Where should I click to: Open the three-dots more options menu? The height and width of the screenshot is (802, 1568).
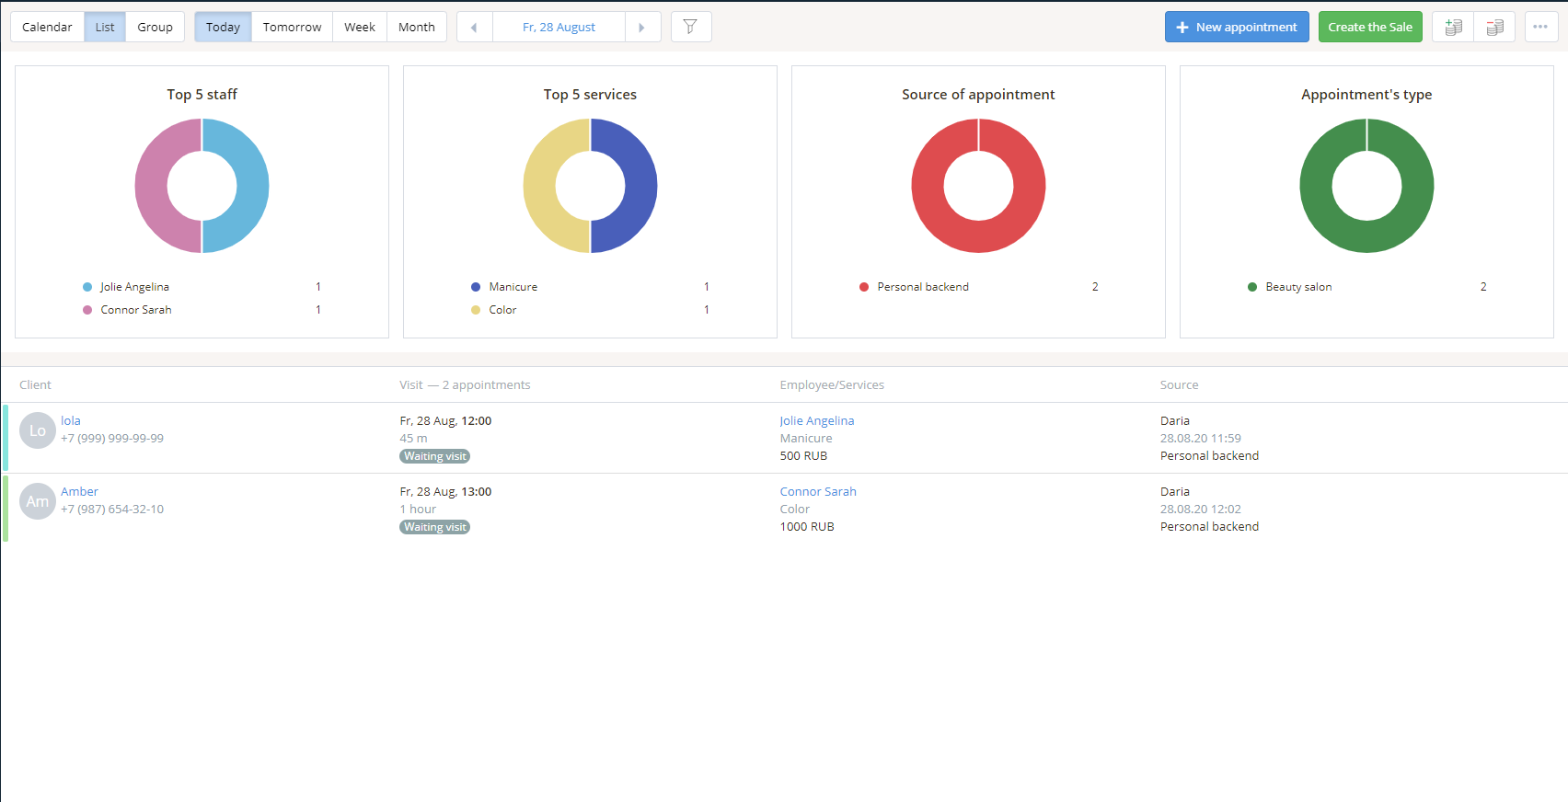pos(1540,27)
